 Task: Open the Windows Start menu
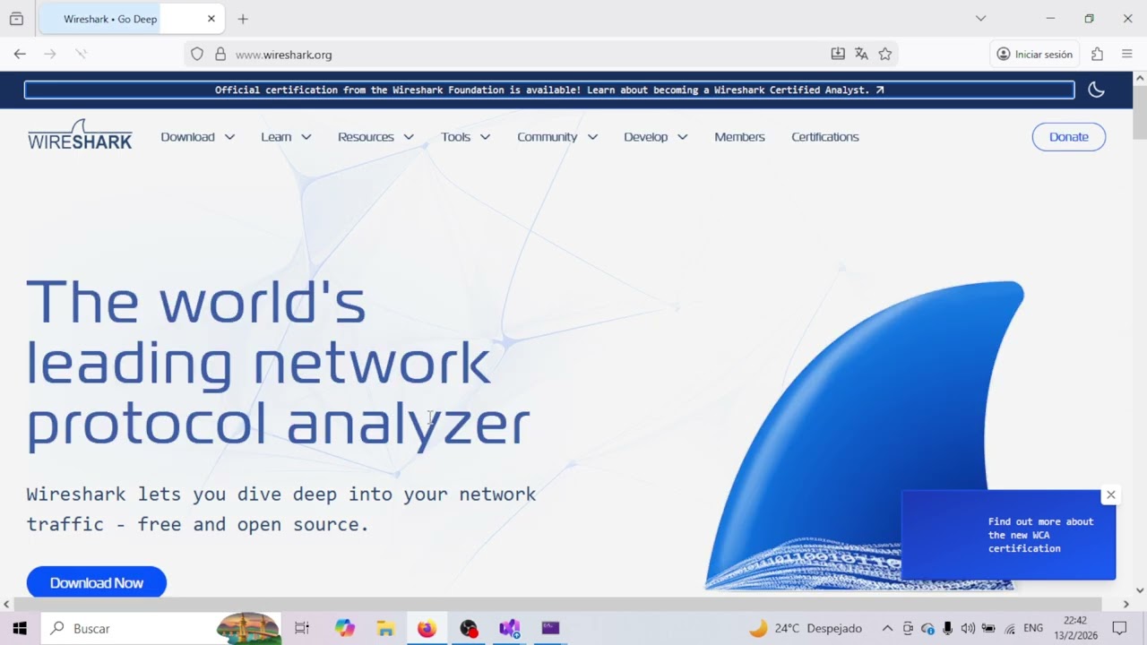coord(20,628)
